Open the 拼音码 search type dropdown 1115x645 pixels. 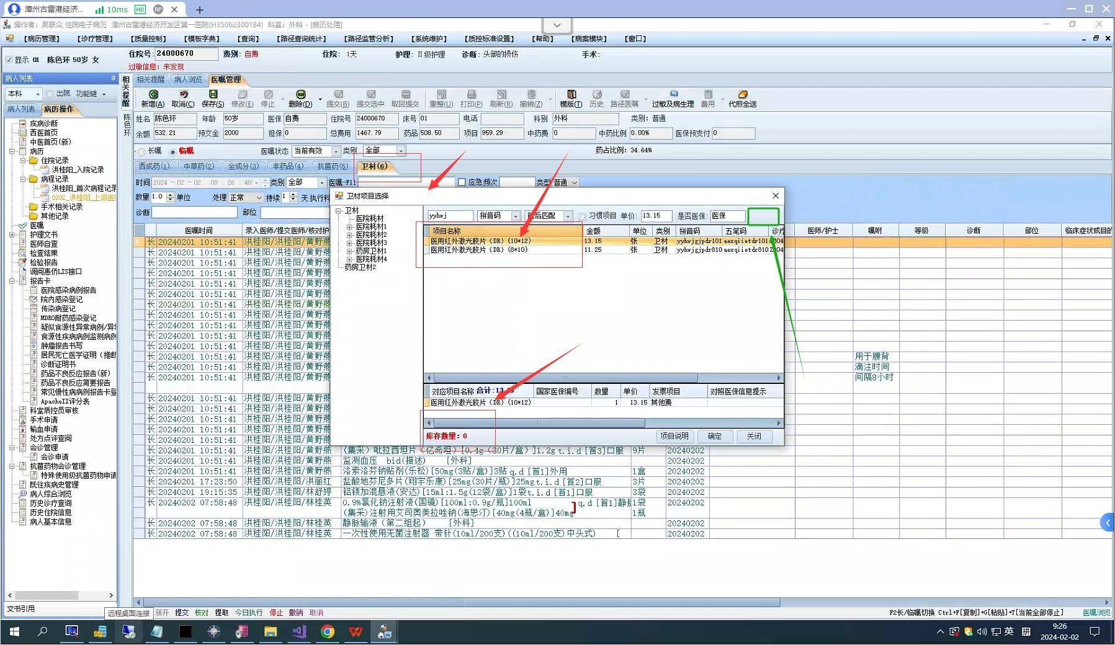coord(515,216)
